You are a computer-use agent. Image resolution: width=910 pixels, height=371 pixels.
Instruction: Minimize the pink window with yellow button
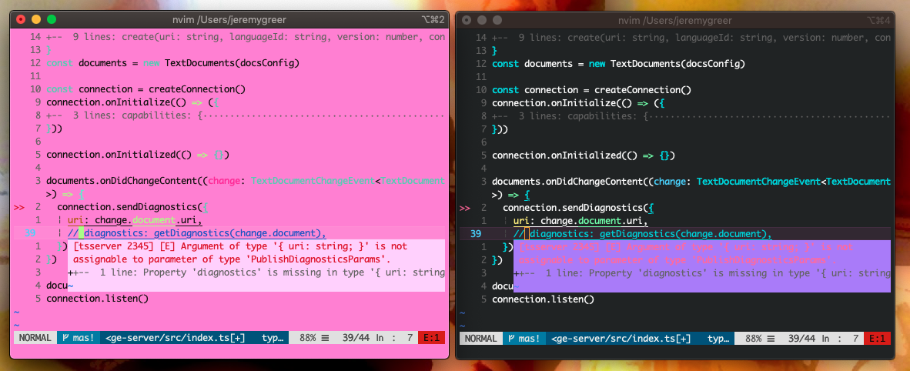pyautogui.click(x=36, y=20)
